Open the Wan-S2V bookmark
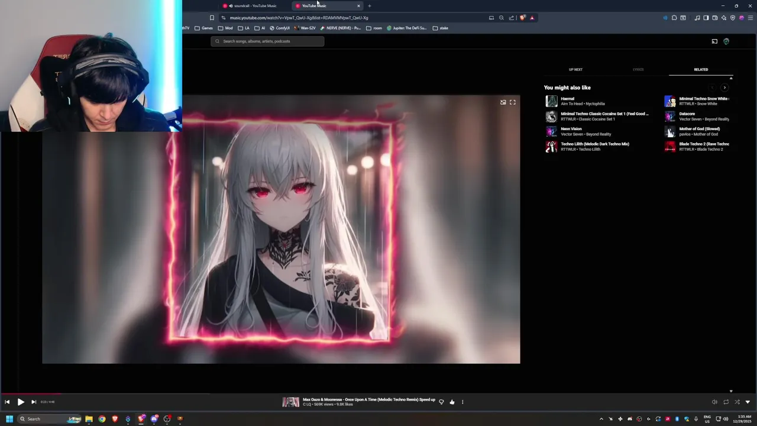The width and height of the screenshot is (757, 426). (x=305, y=28)
